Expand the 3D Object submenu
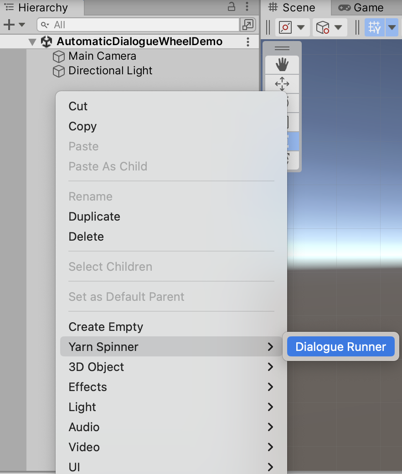The image size is (402, 474). pos(171,367)
